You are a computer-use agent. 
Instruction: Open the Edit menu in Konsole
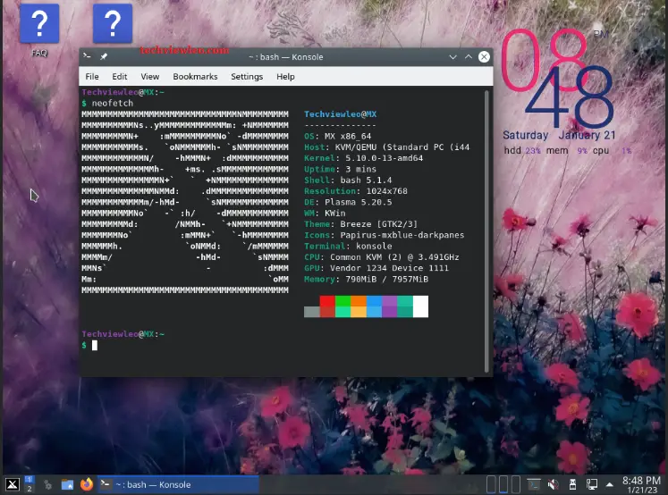point(120,77)
